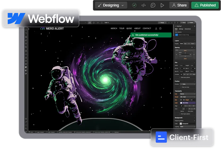221x149 pixels.
Task: Click the MERCH nav link on the canvas
Action: [x=114, y=28]
